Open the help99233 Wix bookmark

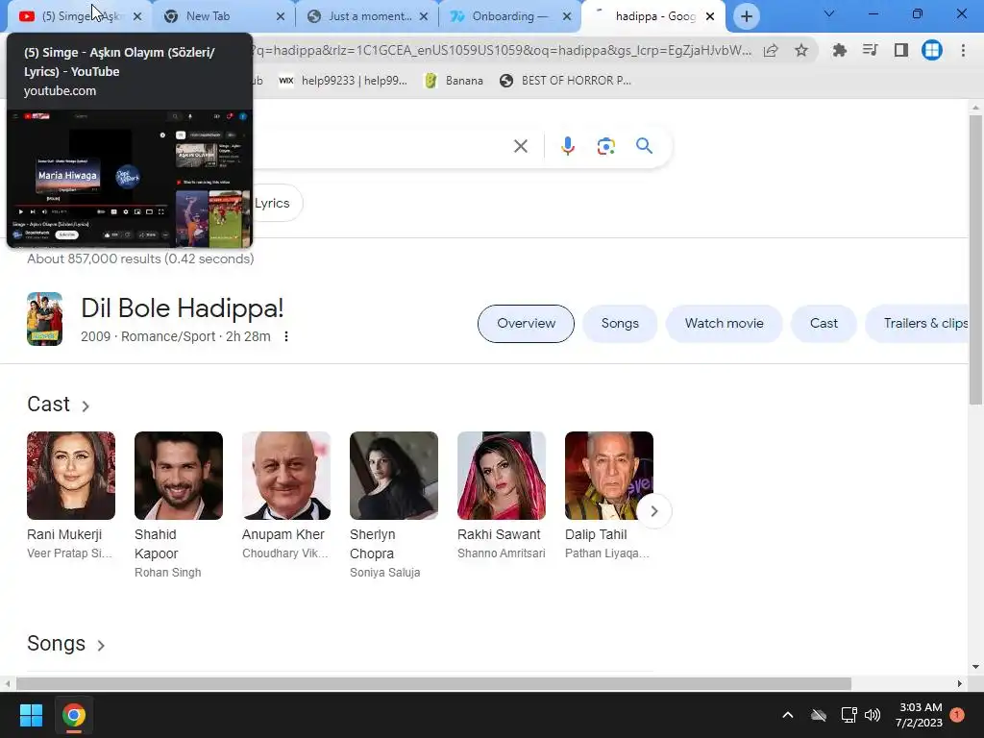pos(343,81)
